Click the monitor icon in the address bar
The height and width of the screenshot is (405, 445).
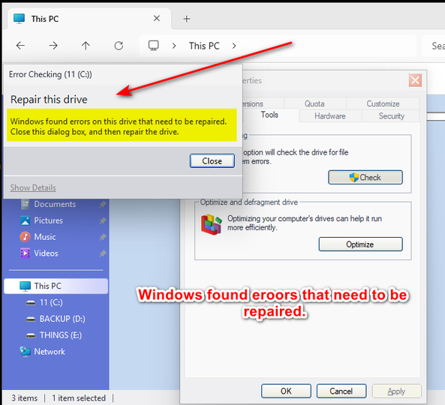[x=154, y=46]
